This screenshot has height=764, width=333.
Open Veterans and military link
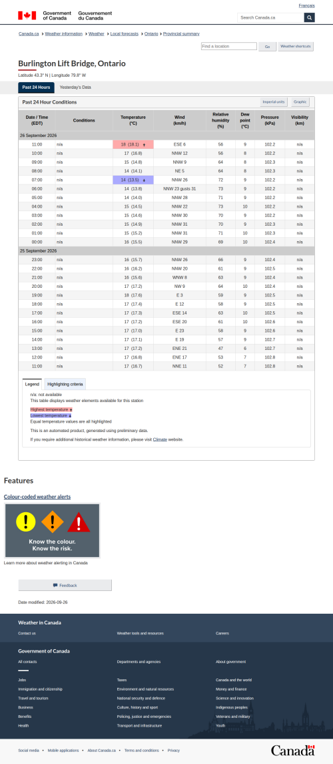click(x=233, y=716)
